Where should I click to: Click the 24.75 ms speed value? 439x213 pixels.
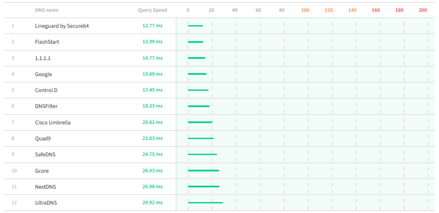pos(152,154)
